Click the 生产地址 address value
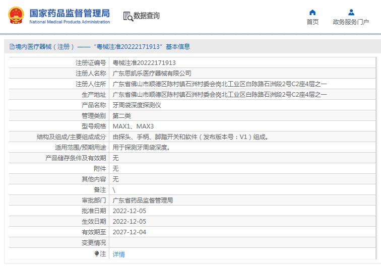381x266 pixels. click(220, 95)
